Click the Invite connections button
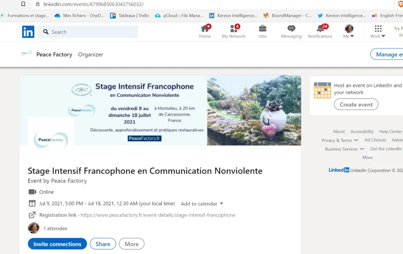The height and width of the screenshot is (254, 403). point(57,244)
